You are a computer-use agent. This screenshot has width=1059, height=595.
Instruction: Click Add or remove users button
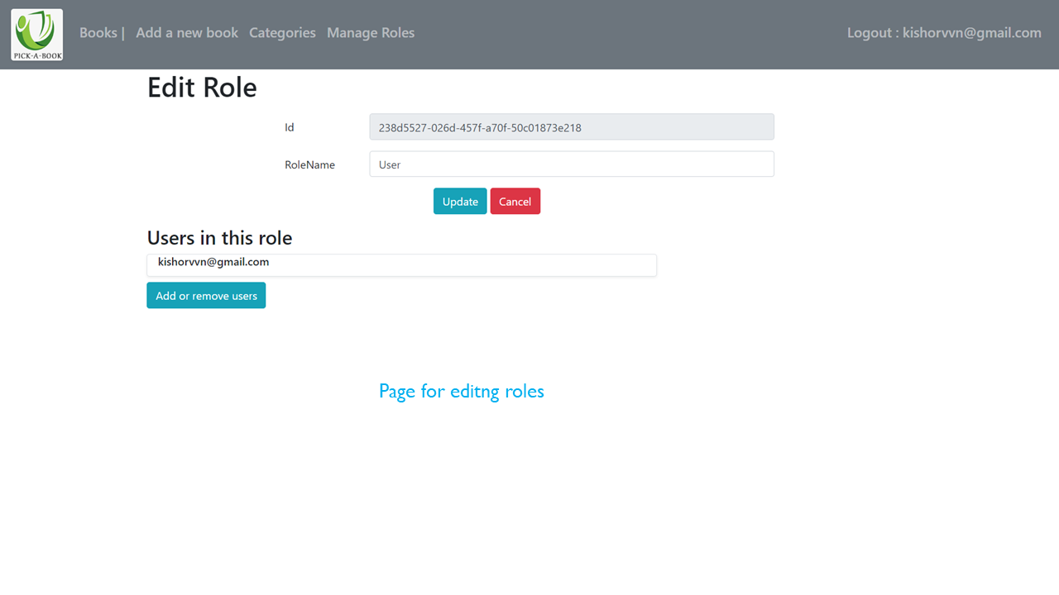point(206,296)
